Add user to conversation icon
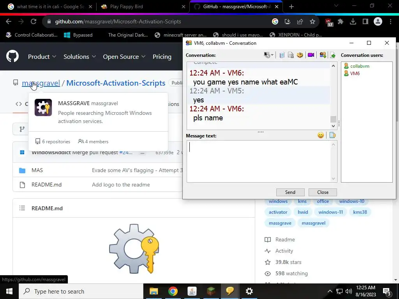This screenshot has width=399, height=299. pyautogui.click(x=323, y=55)
